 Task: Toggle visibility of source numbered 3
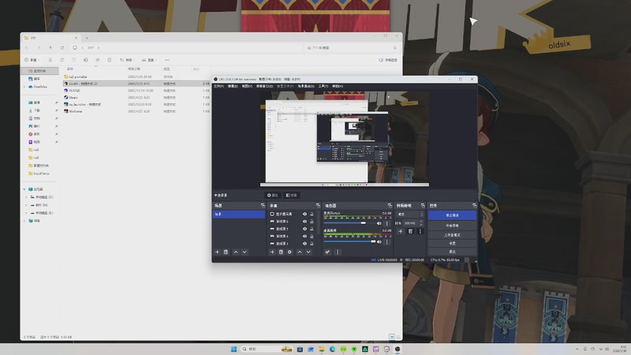point(304,244)
